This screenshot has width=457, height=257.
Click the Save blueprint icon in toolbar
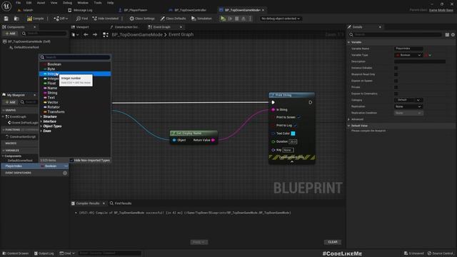tap(6, 19)
